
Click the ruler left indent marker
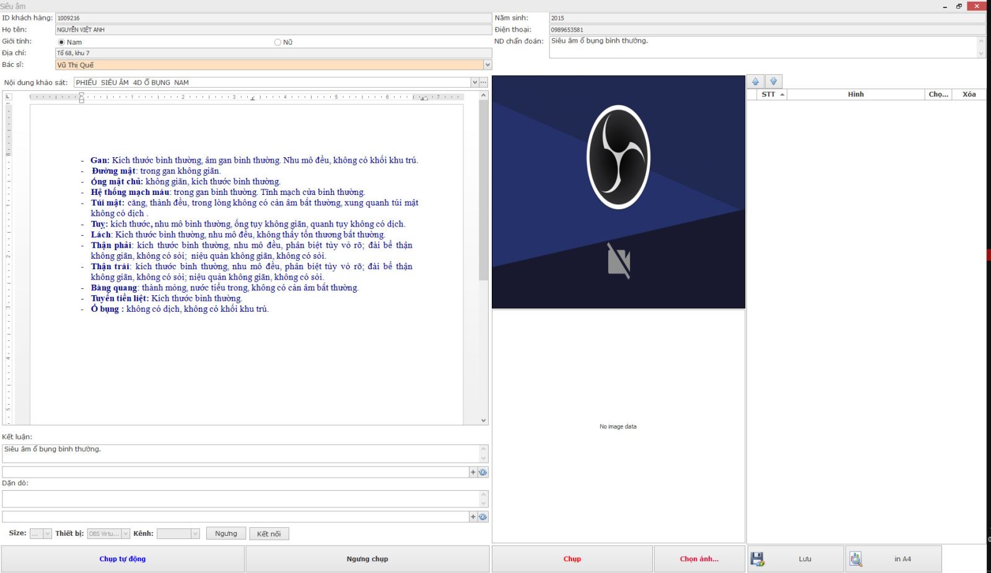pyautogui.click(x=81, y=97)
